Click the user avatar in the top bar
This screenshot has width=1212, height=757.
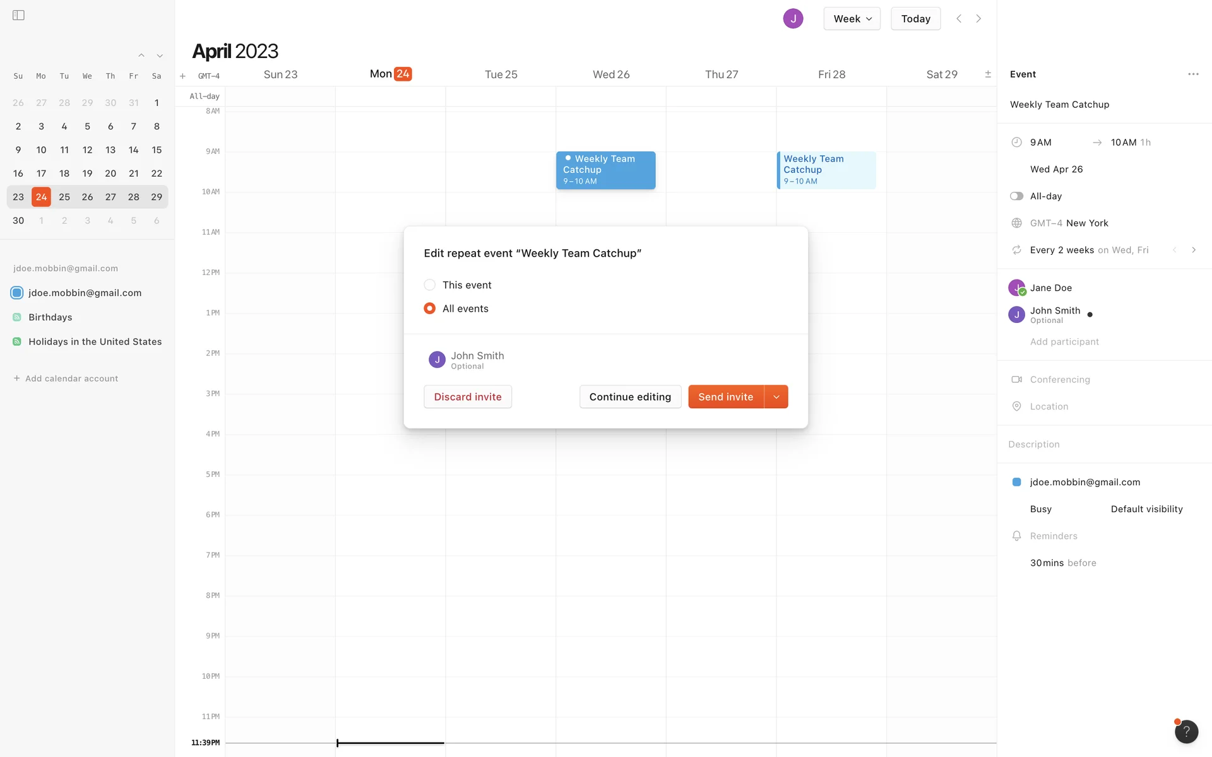pos(793,19)
